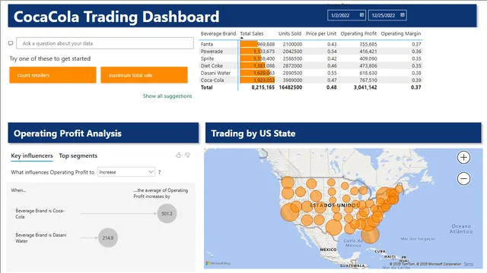487x273 pixels.
Task: Select the Coca-Cola row label in table
Action: click(x=212, y=80)
